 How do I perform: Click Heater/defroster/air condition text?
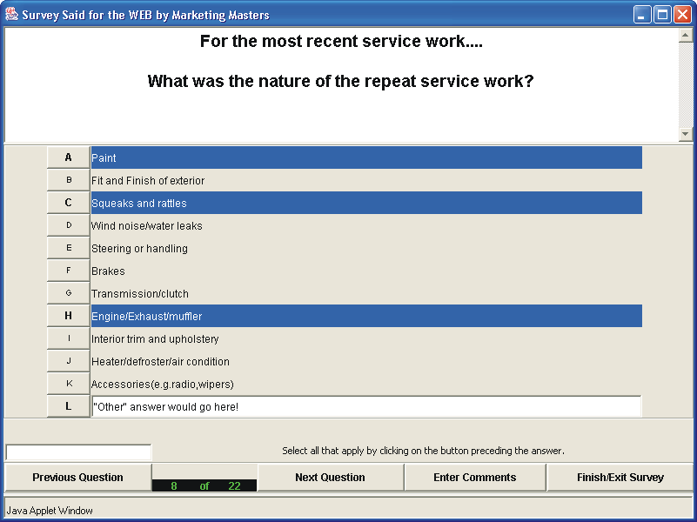[x=160, y=362]
